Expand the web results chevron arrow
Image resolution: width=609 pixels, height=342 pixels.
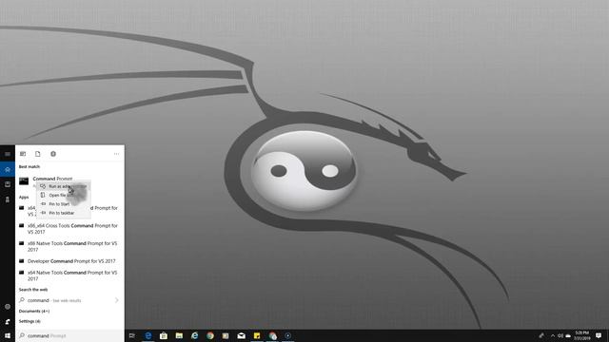pyautogui.click(x=116, y=300)
